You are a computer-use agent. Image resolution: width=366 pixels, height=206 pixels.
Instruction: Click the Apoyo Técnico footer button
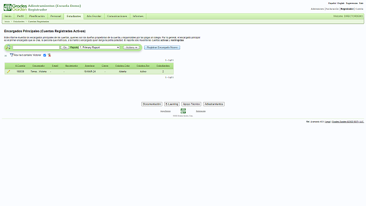tap(191, 104)
